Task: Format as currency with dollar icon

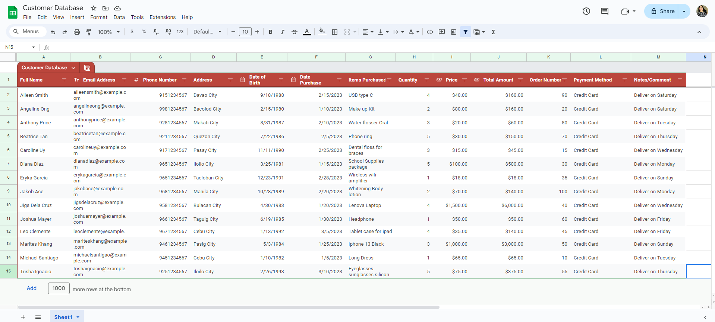Action: tap(132, 32)
